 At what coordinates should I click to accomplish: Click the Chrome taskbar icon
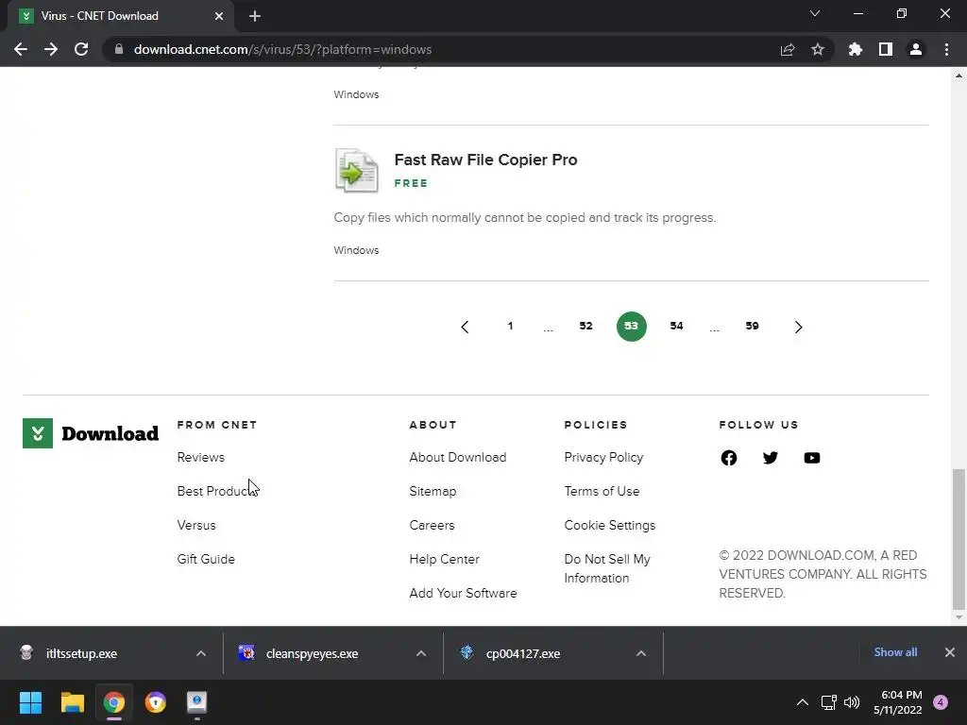pyautogui.click(x=114, y=702)
